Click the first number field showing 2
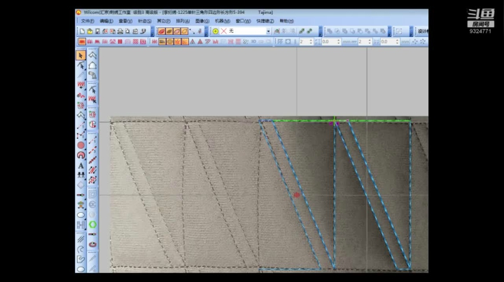 pos(304,42)
